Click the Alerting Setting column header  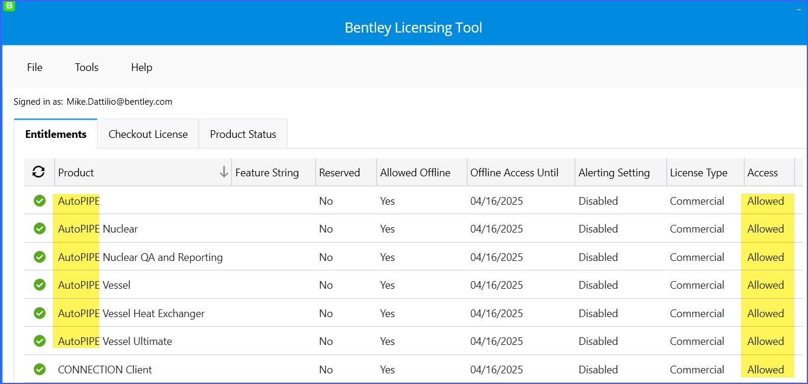(614, 173)
